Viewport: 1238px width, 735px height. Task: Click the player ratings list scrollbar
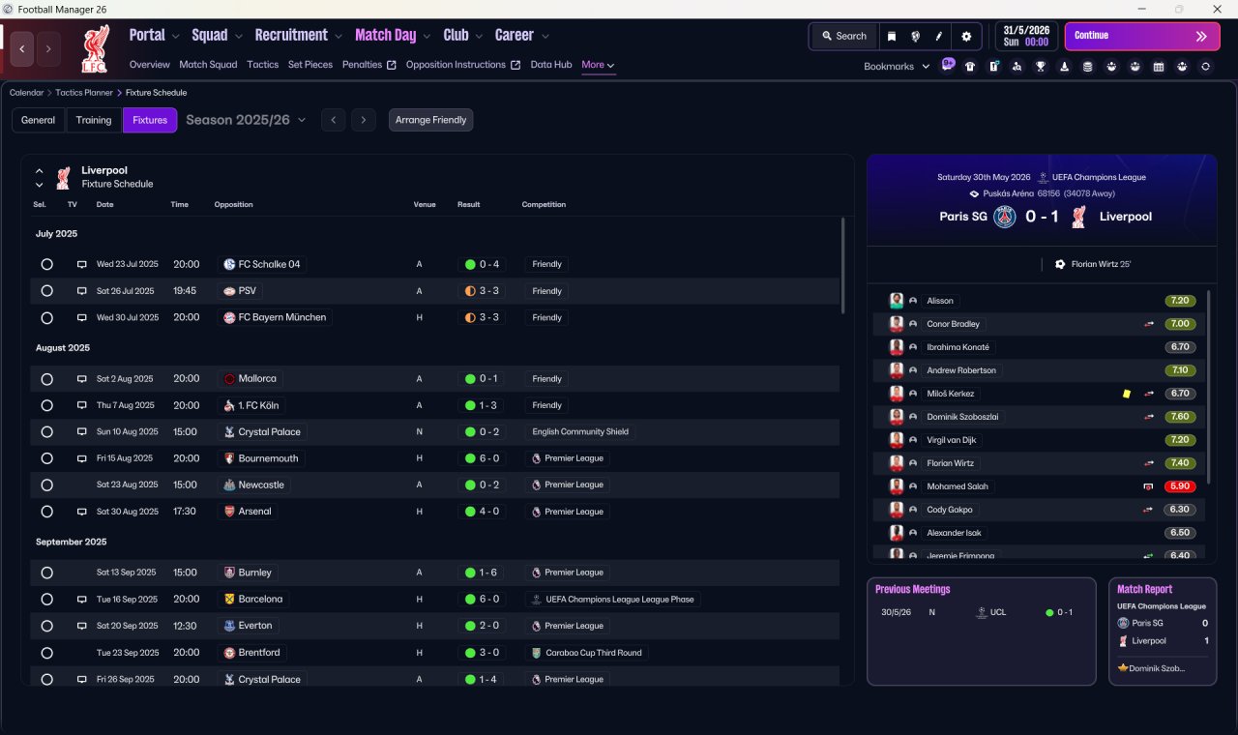(x=1209, y=387)
